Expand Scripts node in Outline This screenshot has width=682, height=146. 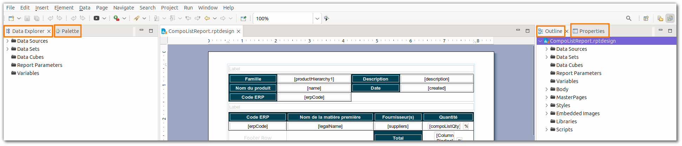point(547,130)
